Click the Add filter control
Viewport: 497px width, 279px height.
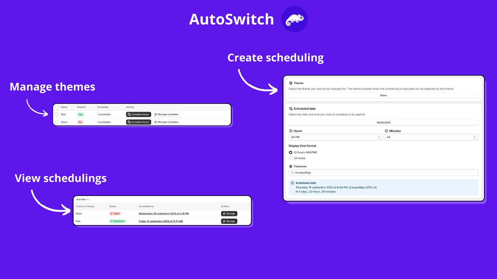pyautogui.click(x=82, y=199)
